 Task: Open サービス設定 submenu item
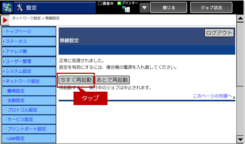pyautogui.click(x=29, y=119)
